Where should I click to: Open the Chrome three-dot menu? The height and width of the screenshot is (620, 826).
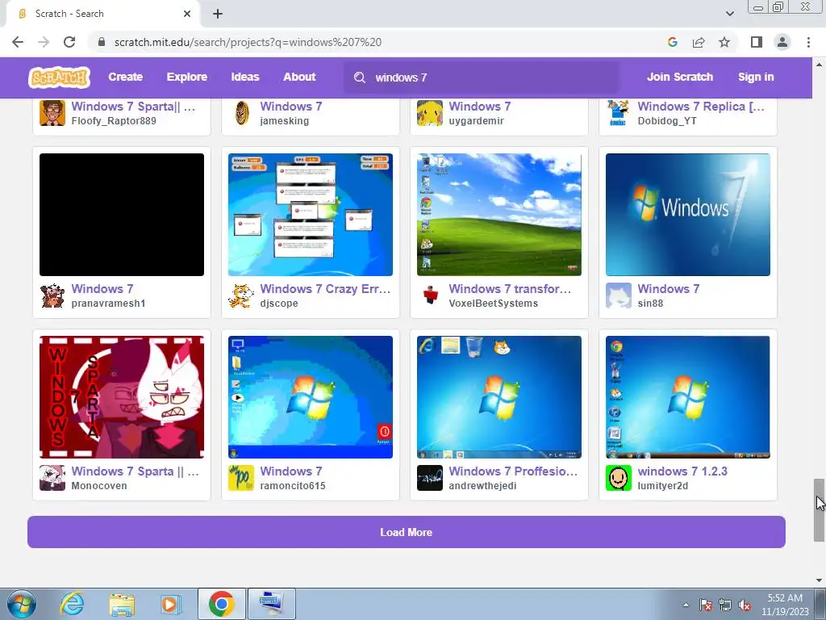pos(808,42)
